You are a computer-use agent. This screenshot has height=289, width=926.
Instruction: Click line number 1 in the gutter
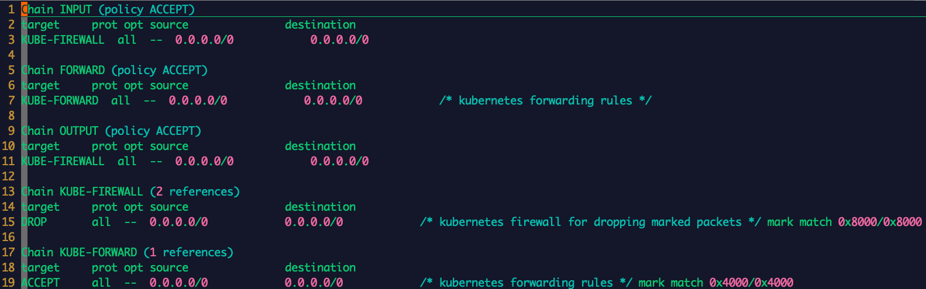tap(11, 9)
